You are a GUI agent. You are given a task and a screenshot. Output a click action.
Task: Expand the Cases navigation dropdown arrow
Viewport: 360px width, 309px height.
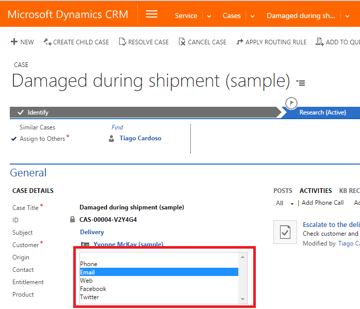coord(252,16)
